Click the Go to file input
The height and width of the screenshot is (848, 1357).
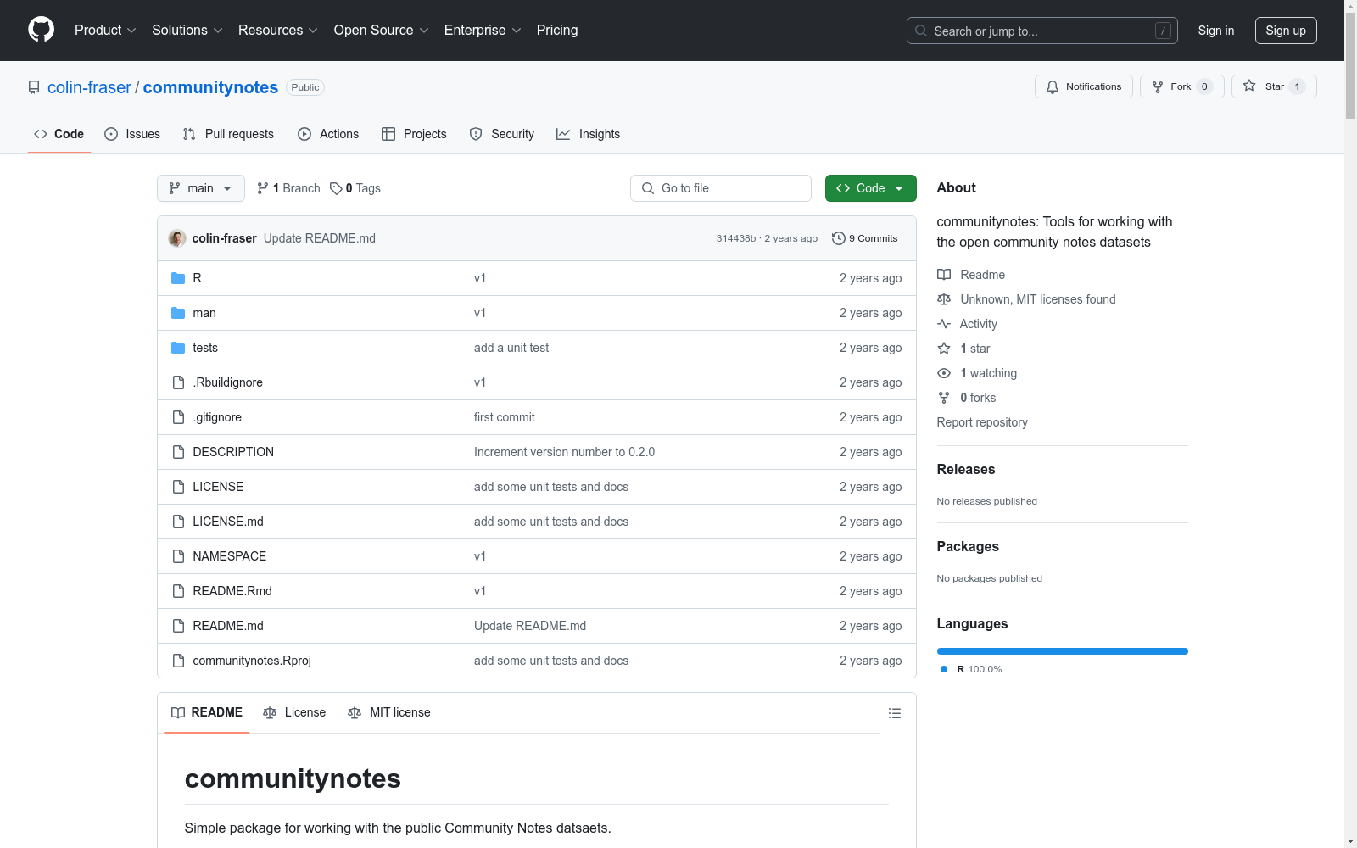click(721, 188)
